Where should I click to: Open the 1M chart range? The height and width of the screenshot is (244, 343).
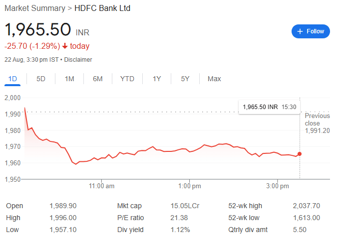69,79
